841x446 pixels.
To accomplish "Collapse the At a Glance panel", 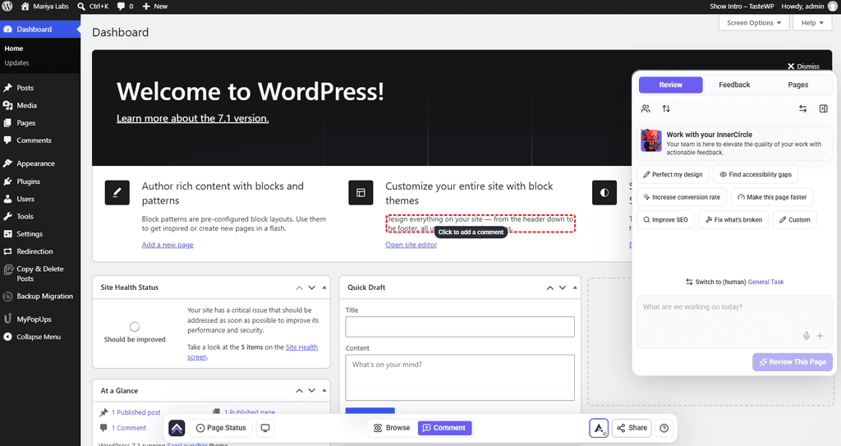I will point(324,391).
